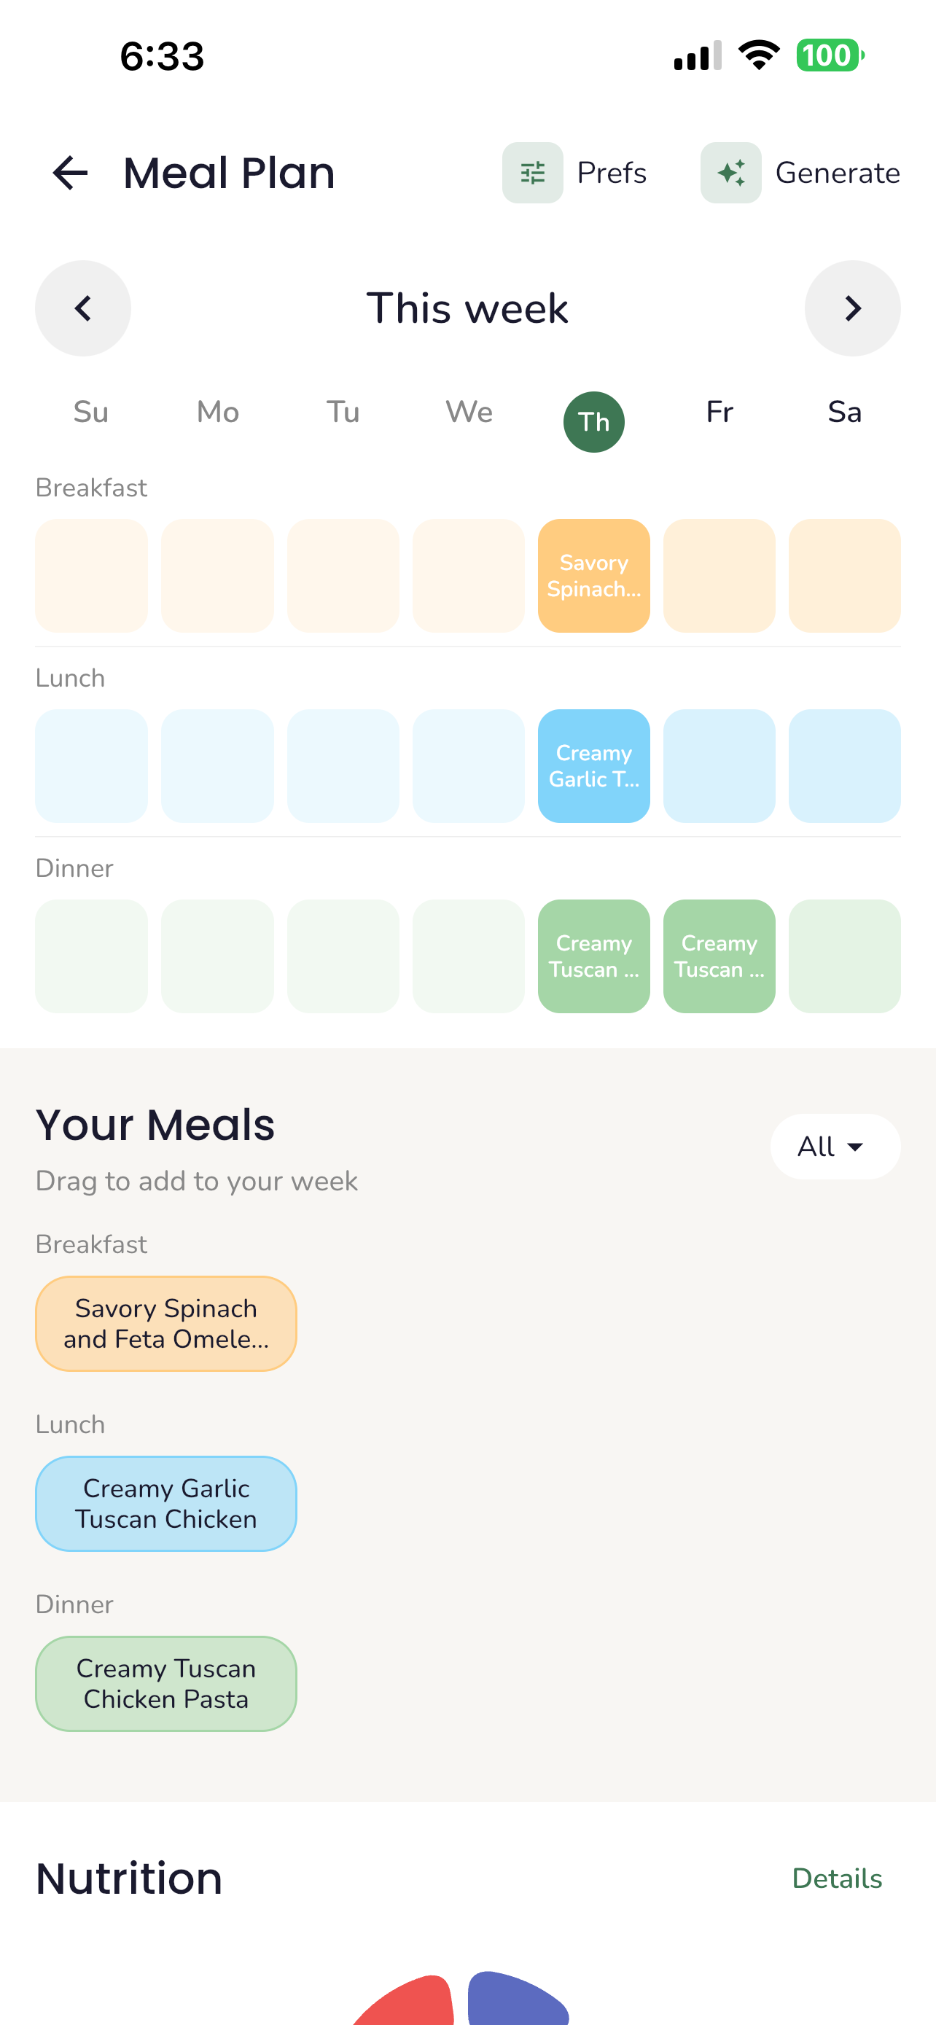Select the Creamy Tuscan Chicken Pasta dinner pill
This screenshot has height=2025, width=936.
(x=165, y=1684)
